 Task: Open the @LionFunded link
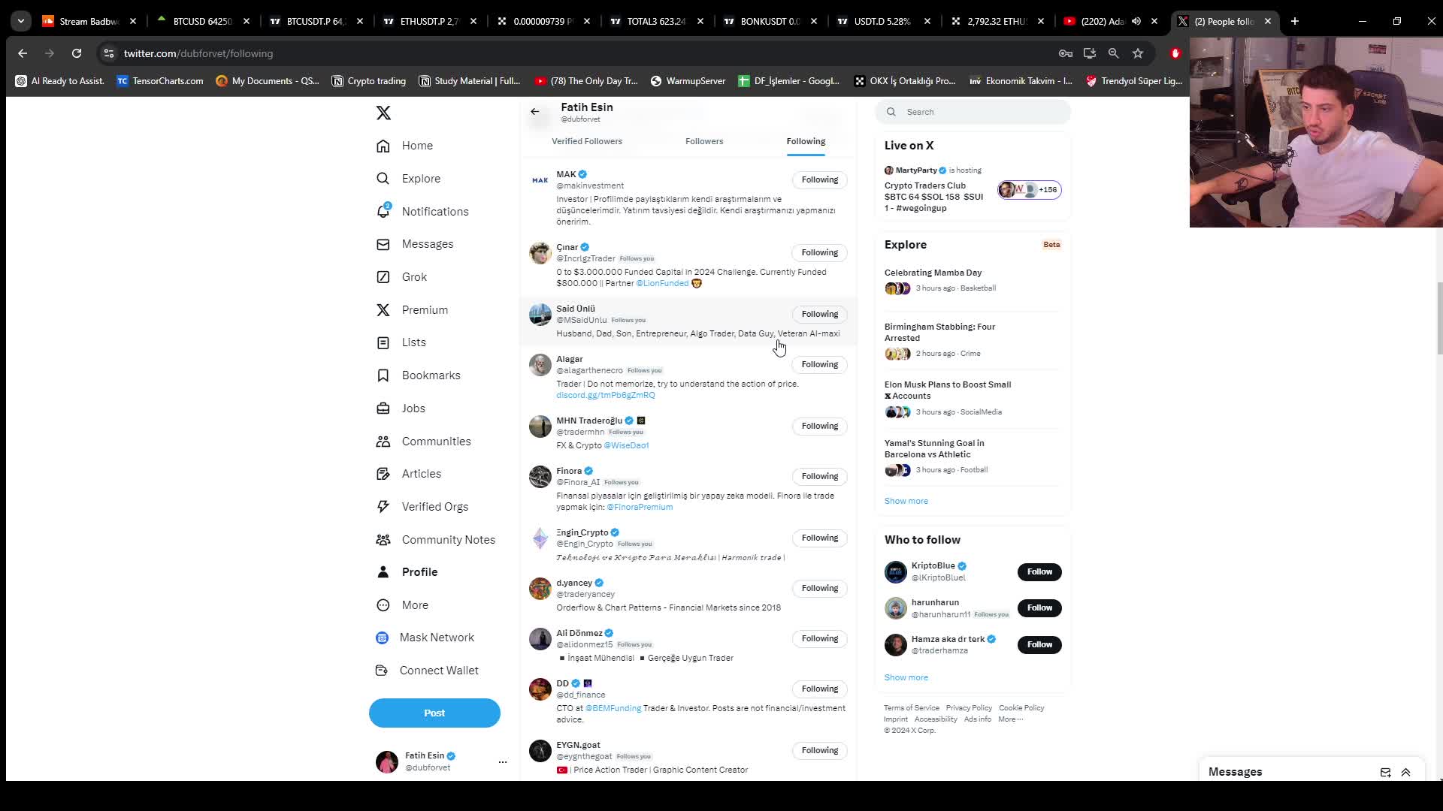[662, 283]
